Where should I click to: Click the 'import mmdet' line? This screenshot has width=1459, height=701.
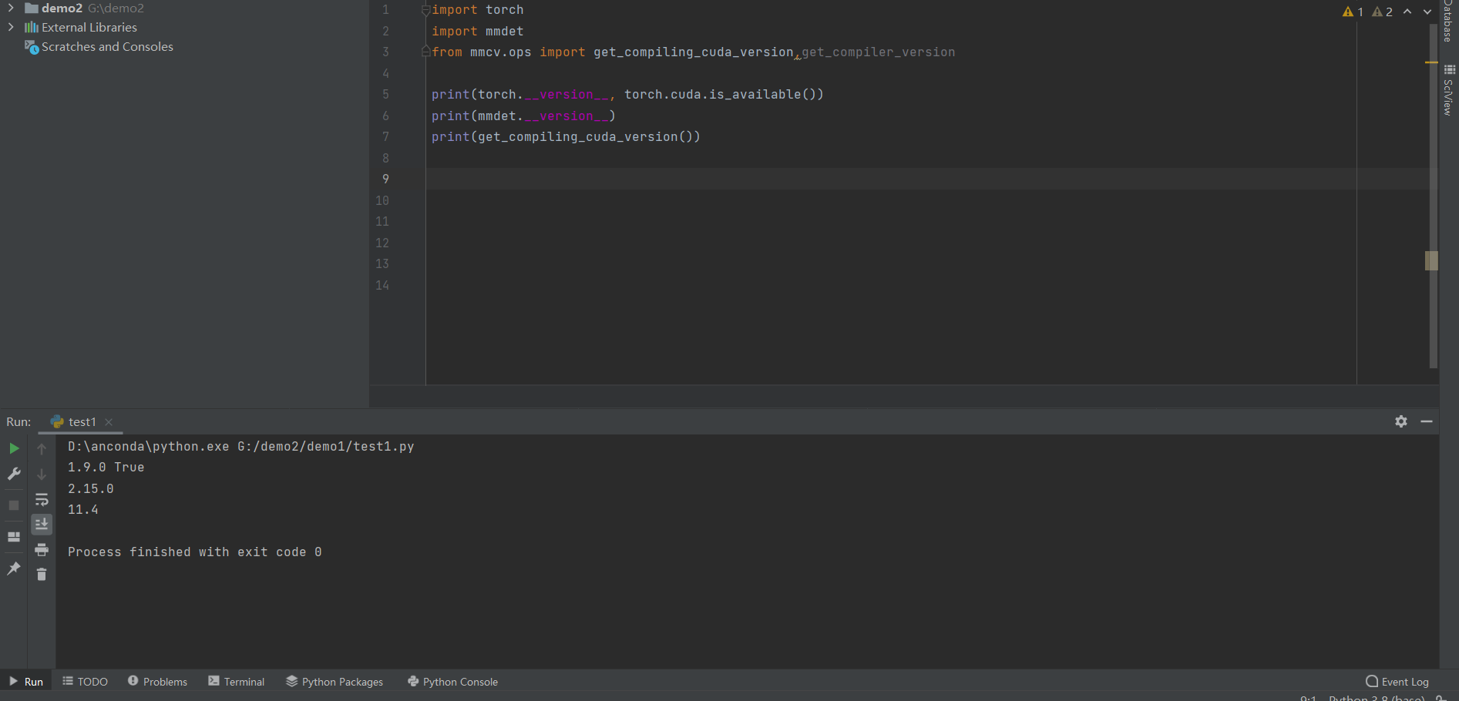(x=477, y=31)
